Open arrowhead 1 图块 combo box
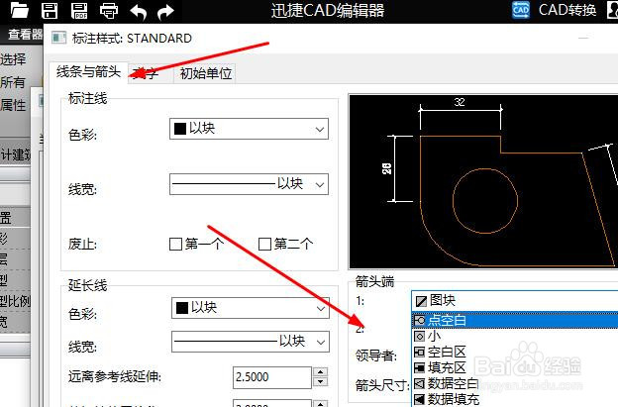 tap(514, 301)
